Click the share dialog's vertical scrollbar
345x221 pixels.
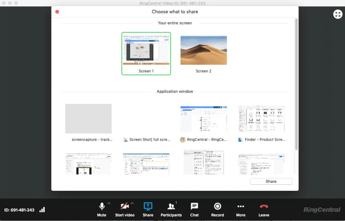[296, 84]
